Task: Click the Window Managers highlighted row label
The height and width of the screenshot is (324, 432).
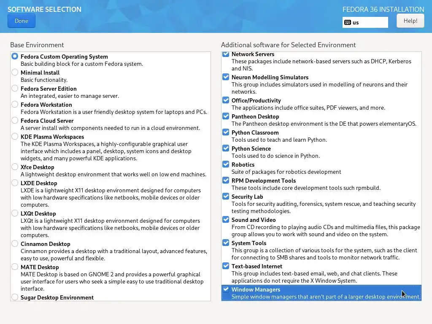Action: [x=256, y=289]
